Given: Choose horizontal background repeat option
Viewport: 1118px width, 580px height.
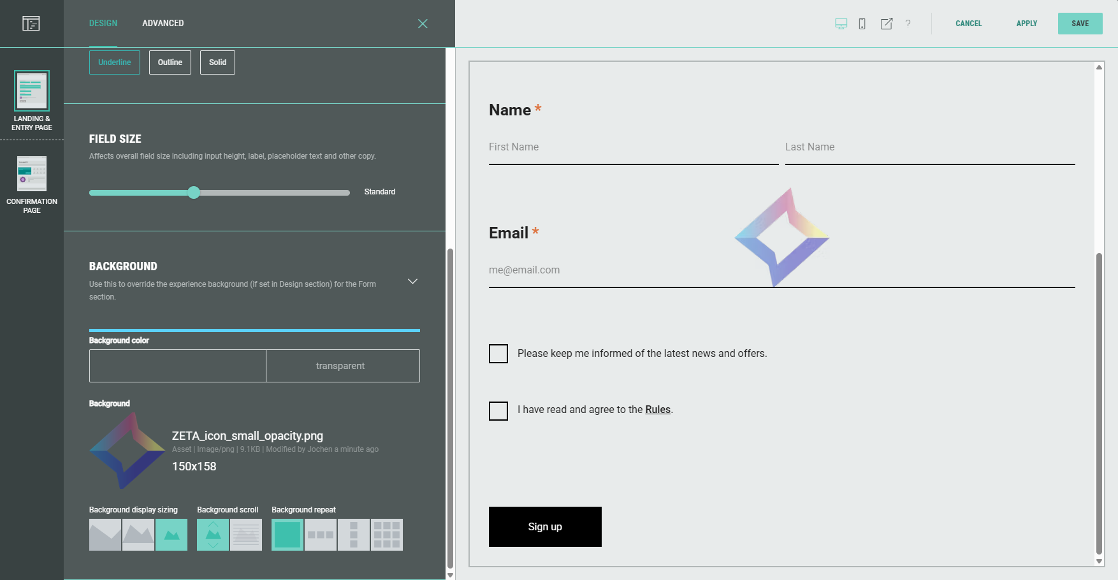Looking at the screenshot, I should [321, 535].
